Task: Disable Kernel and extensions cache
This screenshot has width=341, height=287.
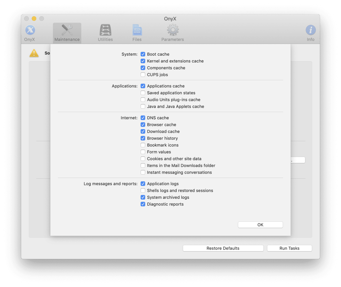Action: point(143,61)
